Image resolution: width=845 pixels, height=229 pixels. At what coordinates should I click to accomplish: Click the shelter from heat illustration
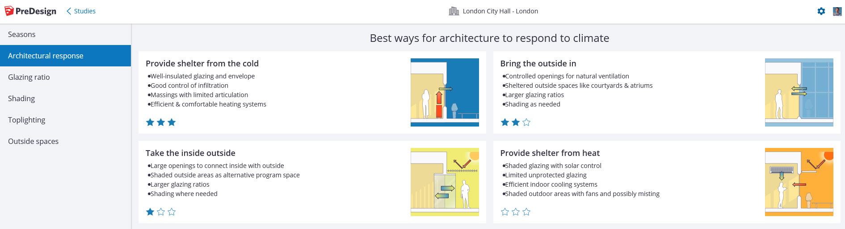(799, 182)
